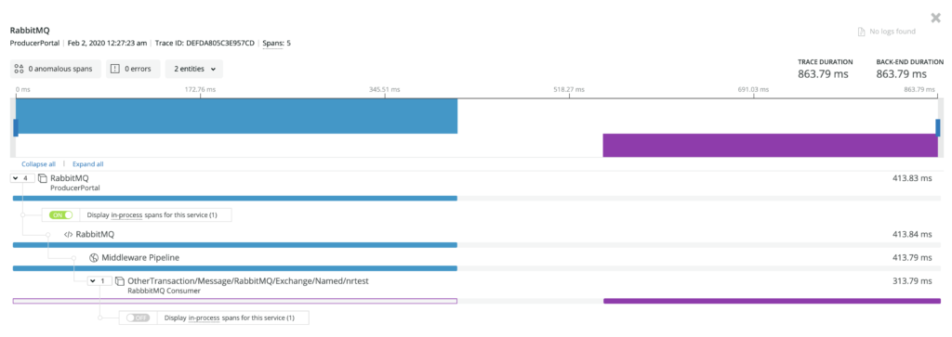952x337 pixels.
Task: Click the Middleware Pipeline globe icon
Action: [94, 257]
